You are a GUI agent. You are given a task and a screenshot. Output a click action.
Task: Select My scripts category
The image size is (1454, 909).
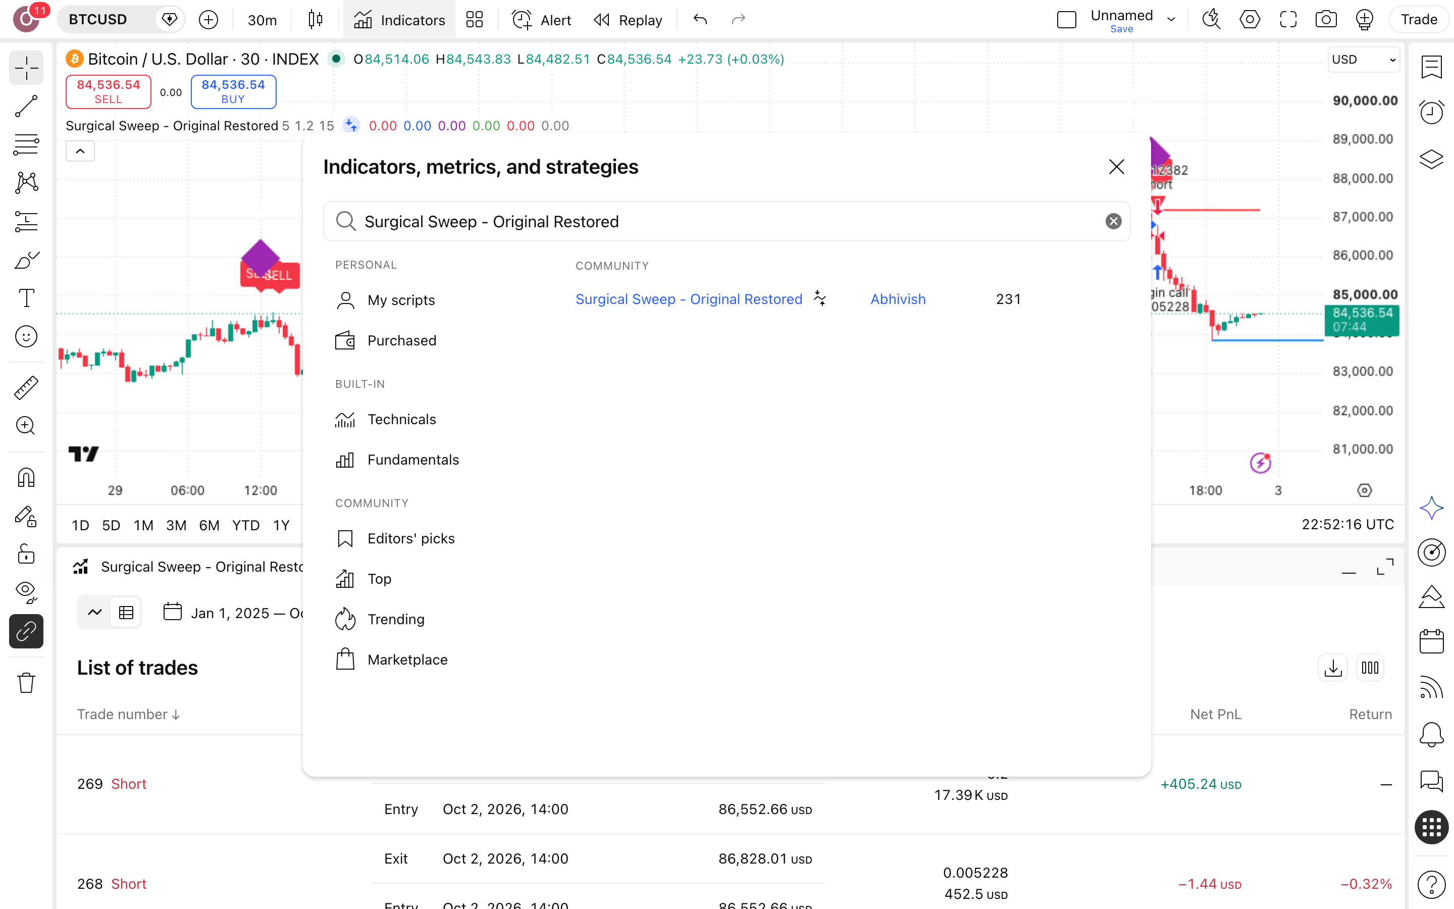point(386,300)
